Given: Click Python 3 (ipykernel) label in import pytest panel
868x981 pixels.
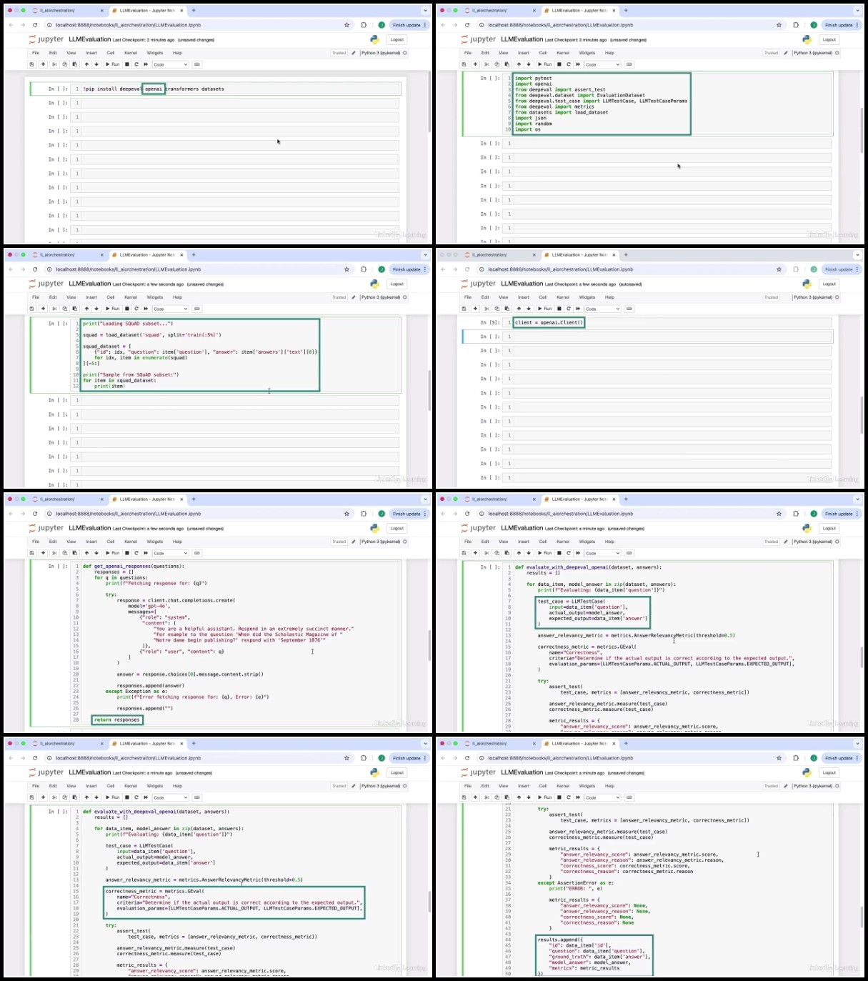Looking at the screenshot, I should tap(813, 53).
